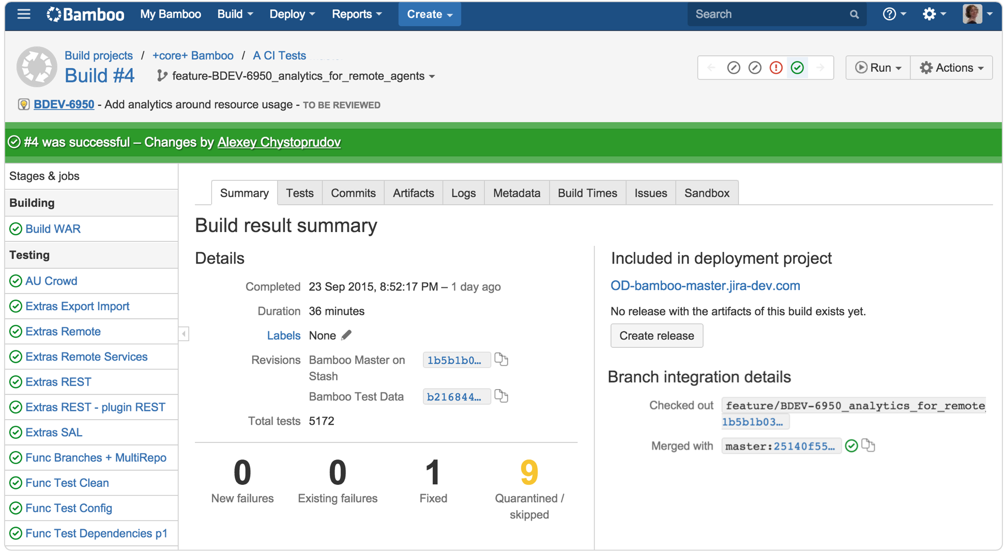Go to +core+ Bamboo breadcrumb
1004x554 pixels.
tap(193, 55)
